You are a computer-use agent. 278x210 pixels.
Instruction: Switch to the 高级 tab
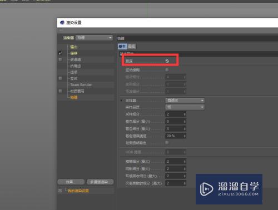coord(132,46)
